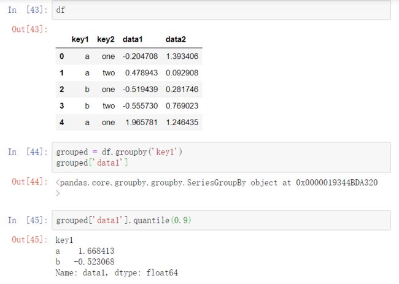The image size is (399, 284).
Task: Click the SeriesGroupBy object output text
Action: point(217,188)
